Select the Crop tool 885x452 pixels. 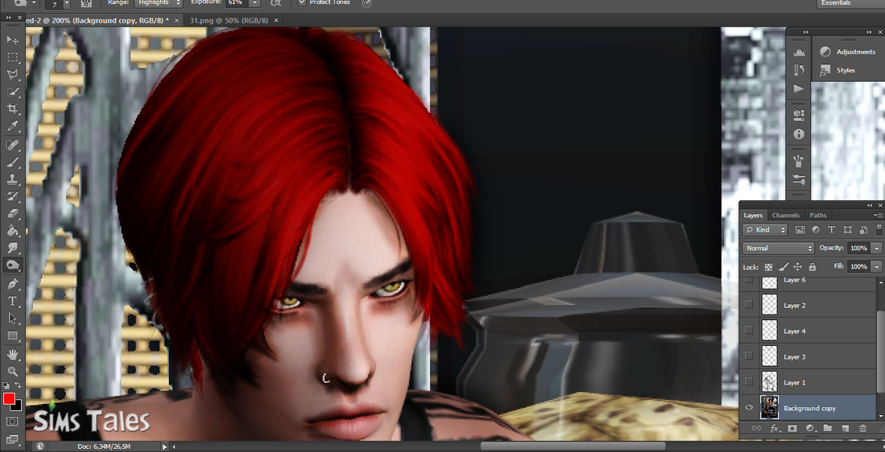pos(12,109)
